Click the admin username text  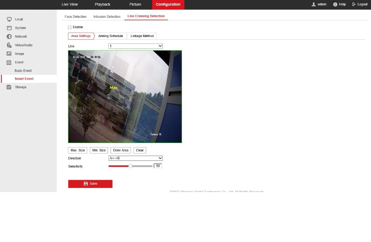[x=322, y=4]
